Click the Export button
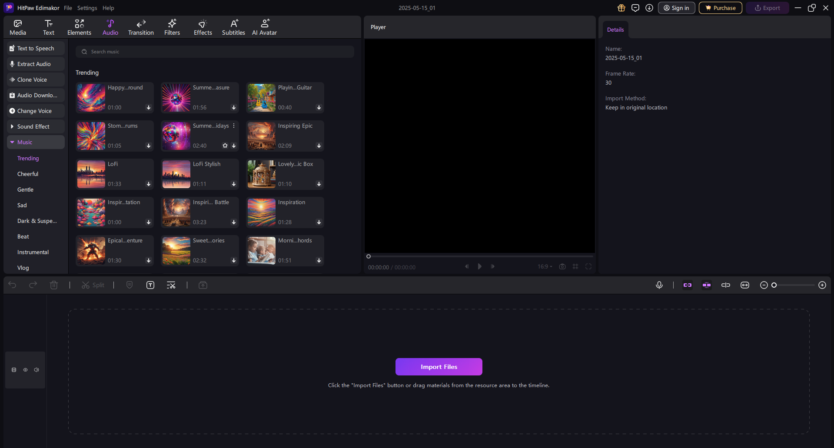 768,8
